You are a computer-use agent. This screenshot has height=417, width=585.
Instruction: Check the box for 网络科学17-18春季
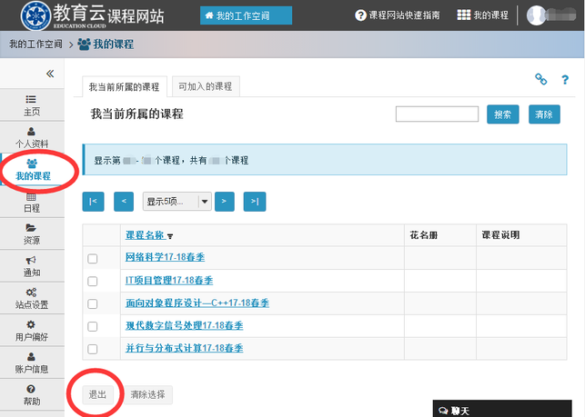[92, 258]
